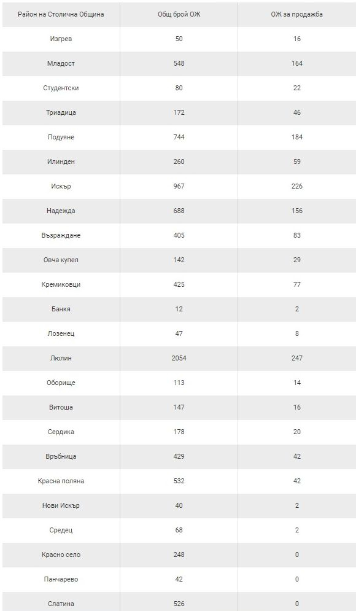Select the Оборище district name
The image size is (356, 611).
pyautogui.click(x=61, y=383)
